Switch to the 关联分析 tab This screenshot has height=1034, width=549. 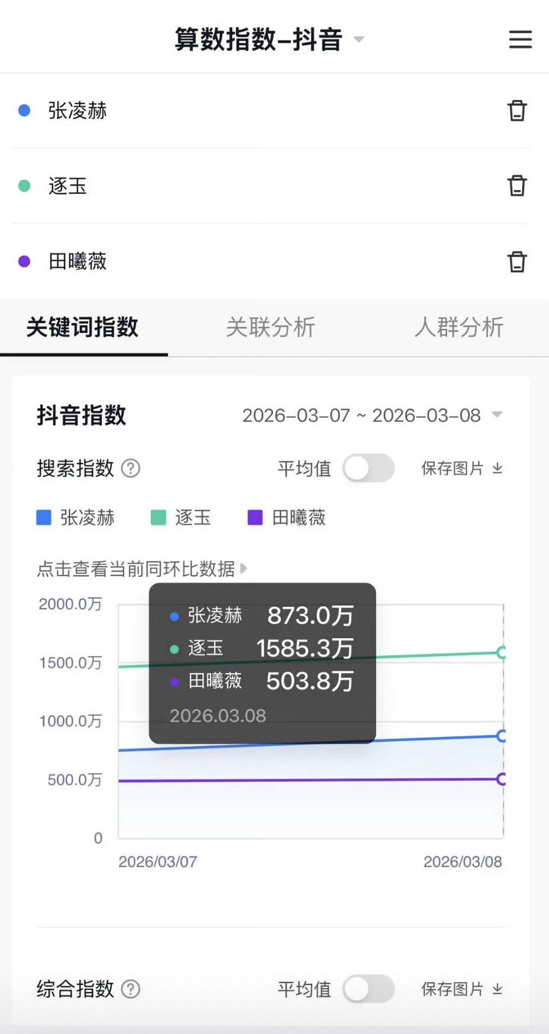271,327
